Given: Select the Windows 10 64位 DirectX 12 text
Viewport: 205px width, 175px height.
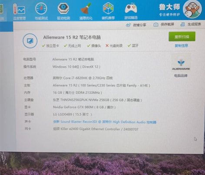Looking at the screenshot, I should 76,67.
